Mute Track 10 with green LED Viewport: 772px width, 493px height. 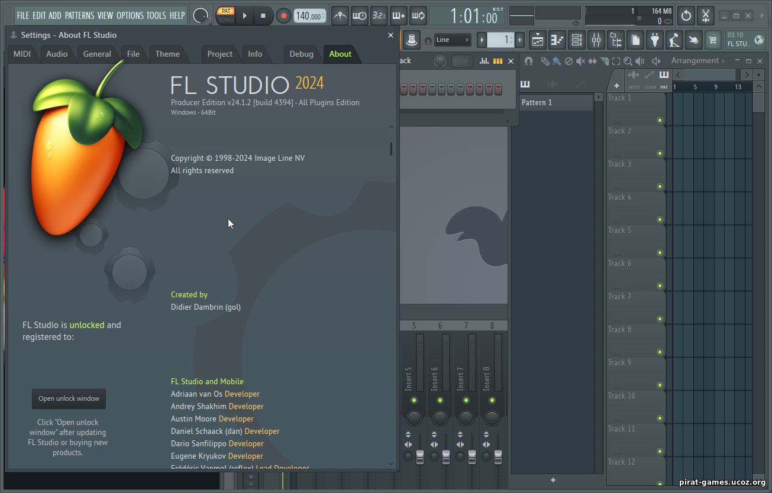click(660, 419)
